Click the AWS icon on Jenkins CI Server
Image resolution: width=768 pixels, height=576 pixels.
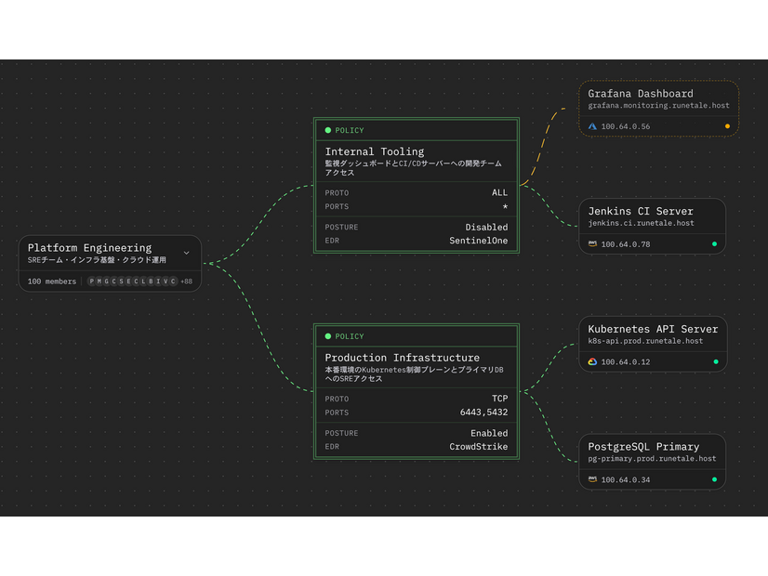coord(592,244)
